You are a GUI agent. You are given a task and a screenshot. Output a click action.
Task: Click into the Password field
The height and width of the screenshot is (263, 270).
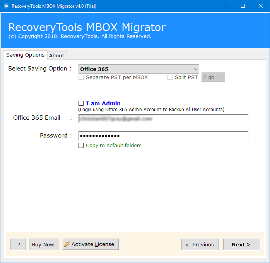(x=163, y=136)
